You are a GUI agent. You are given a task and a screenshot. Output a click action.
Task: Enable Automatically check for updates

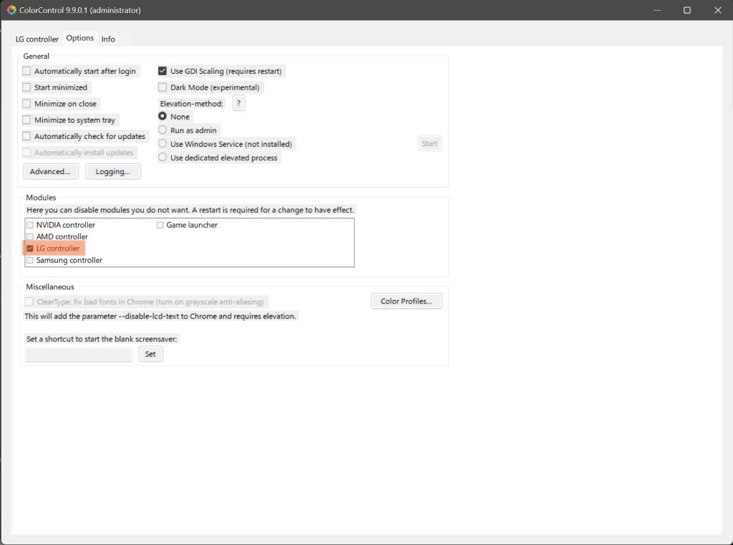(x=27, y=136)
